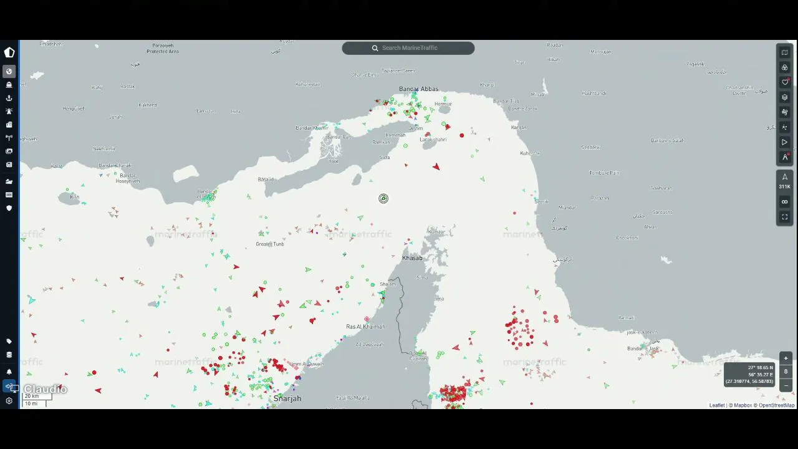Open the shield icon in sidebar

tap(9, 208)
